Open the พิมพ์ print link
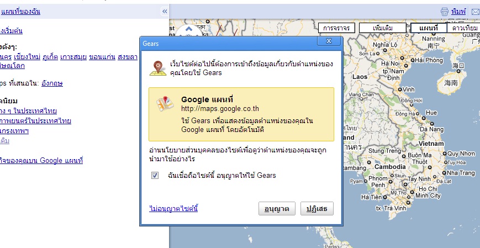This screenshot has height=248, width=480. point(458,12)
